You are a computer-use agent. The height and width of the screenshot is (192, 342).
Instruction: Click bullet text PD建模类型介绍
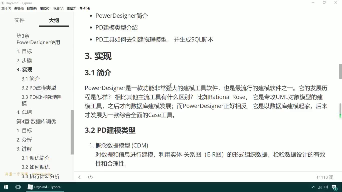(x=117, y=27)
